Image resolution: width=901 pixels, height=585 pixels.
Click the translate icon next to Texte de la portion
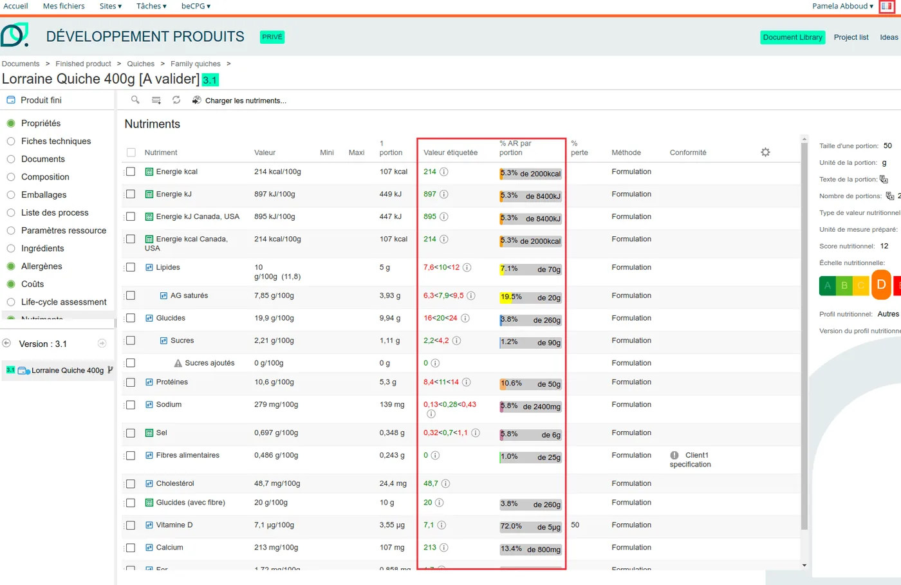pos(884,180)
